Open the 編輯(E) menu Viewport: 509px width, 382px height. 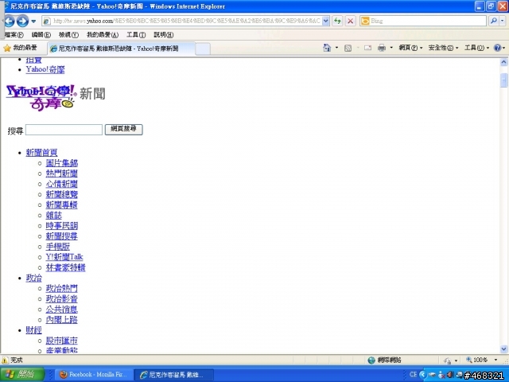(x=41, y=34)
